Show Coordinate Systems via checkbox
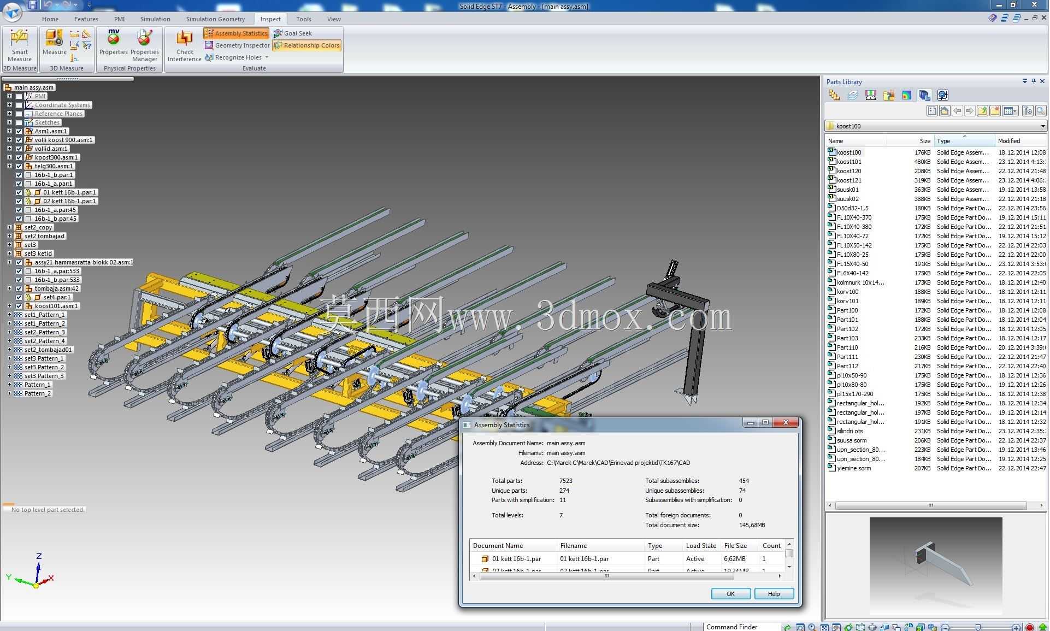 point(19,105)
